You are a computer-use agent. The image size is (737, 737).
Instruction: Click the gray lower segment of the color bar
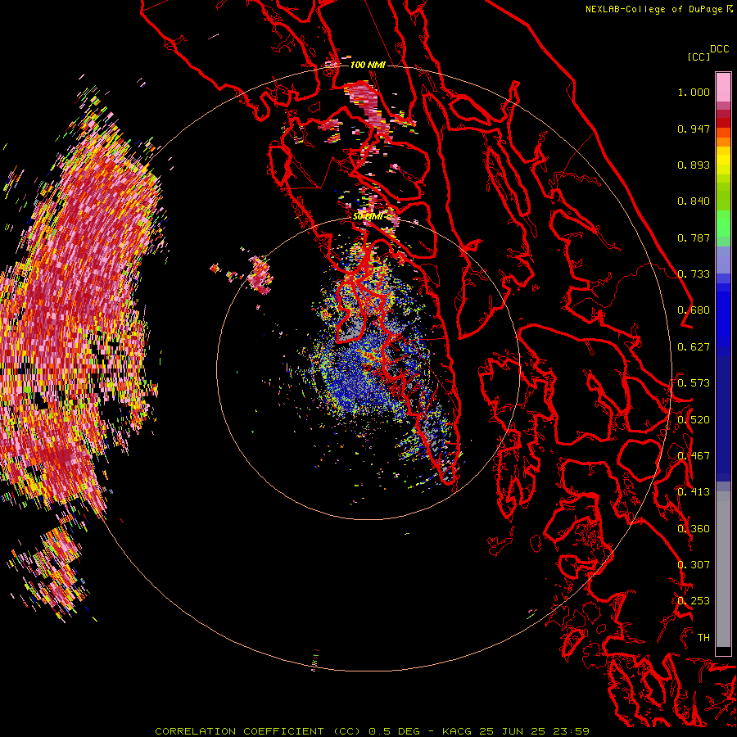723,571
